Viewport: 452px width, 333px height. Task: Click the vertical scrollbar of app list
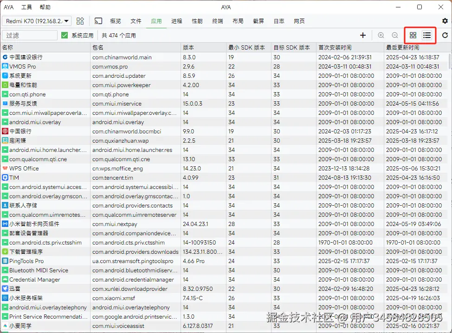[450, 61]
